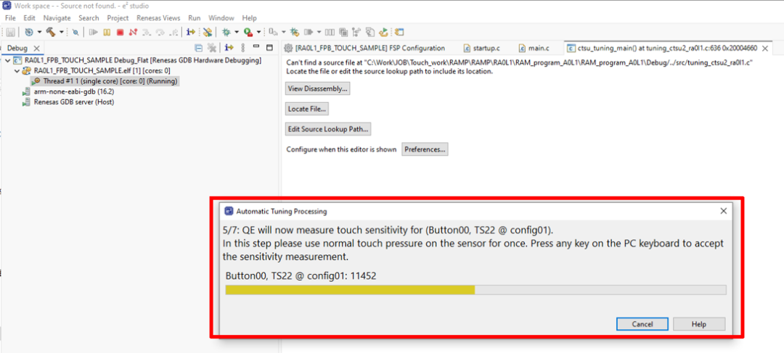Click the Step Over icon

click(x=160, y=32)
